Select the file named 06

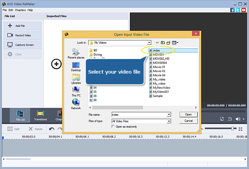tap(93, 96)
